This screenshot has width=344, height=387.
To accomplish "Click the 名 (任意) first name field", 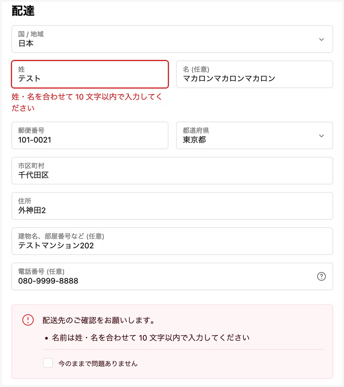I will (x=254, y=74).
